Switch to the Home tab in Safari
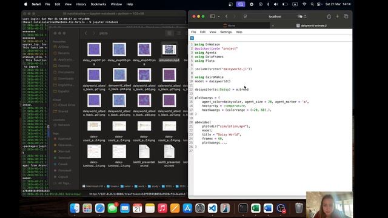 click(229, 25)
